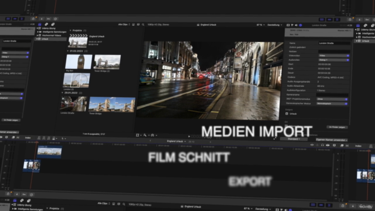Toggle snapping icon right of headphone icon

tap(328, 145)
